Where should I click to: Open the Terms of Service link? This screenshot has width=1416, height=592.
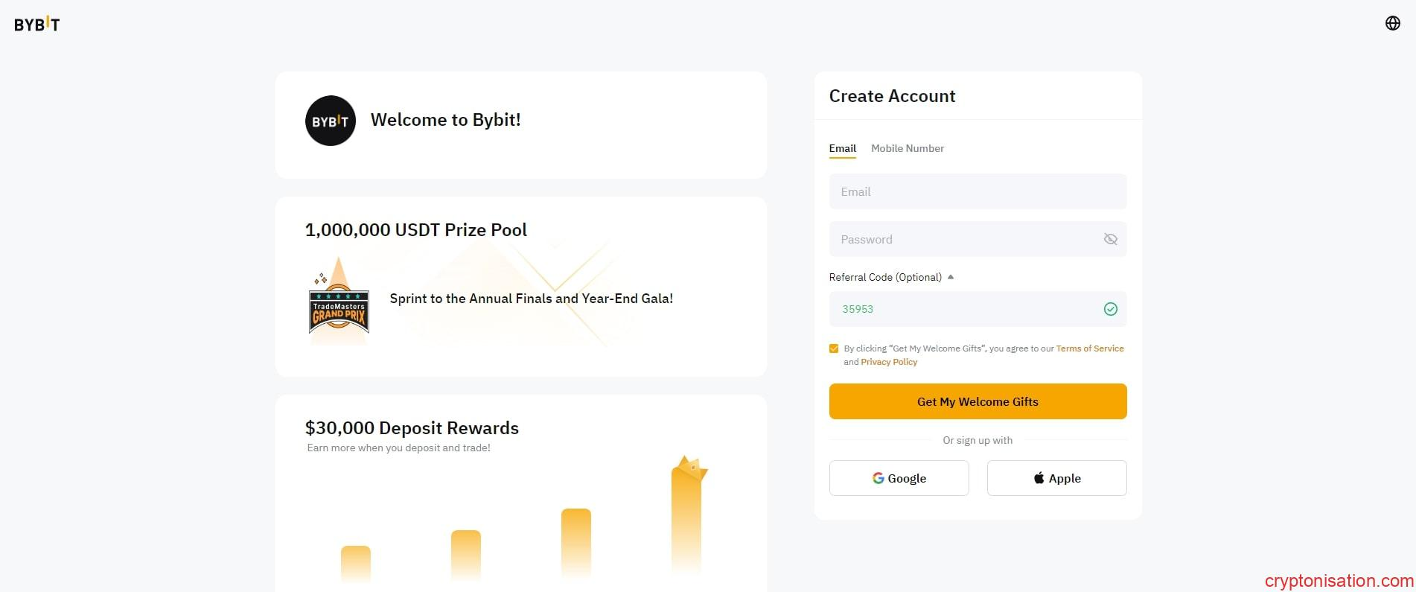tap(1089, 348)
